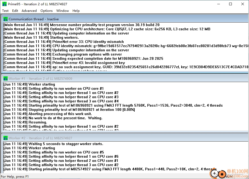249x179 pixels.
Task: Click the 'PrimeNet error 43: Invalid assignment key' line
Action: (x=64, y=63)
